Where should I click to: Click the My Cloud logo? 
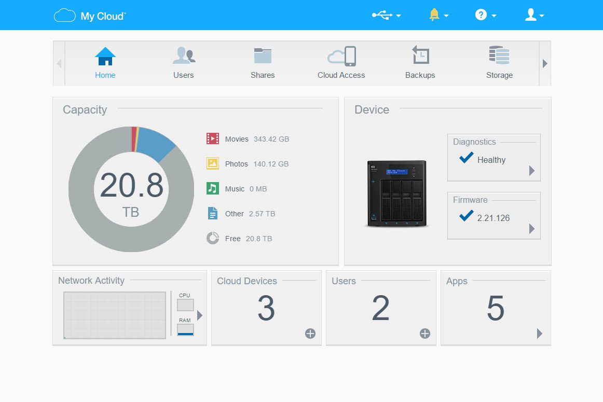(90, 16)
